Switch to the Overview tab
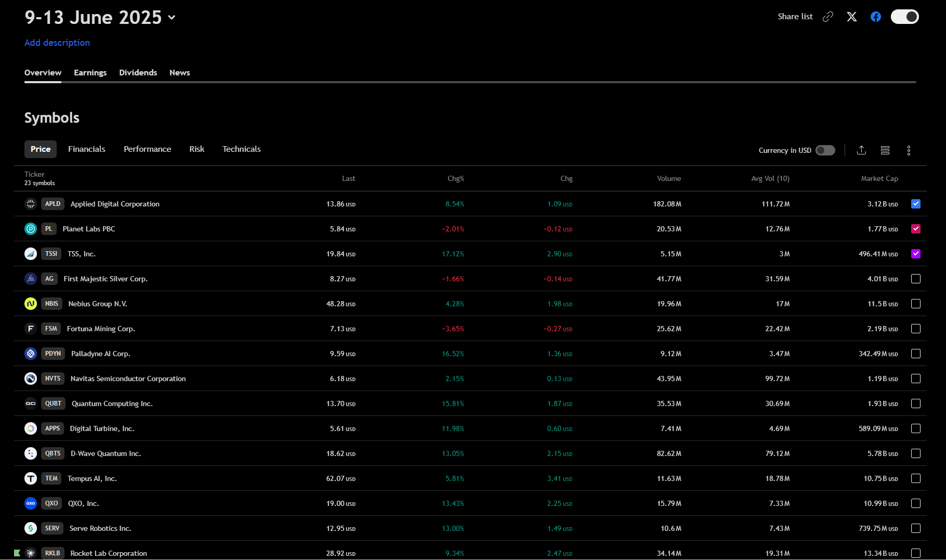This screenshot has width=946, height=560. [43, 73]
